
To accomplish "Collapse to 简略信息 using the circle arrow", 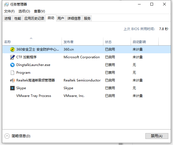I will pos(7,136).
